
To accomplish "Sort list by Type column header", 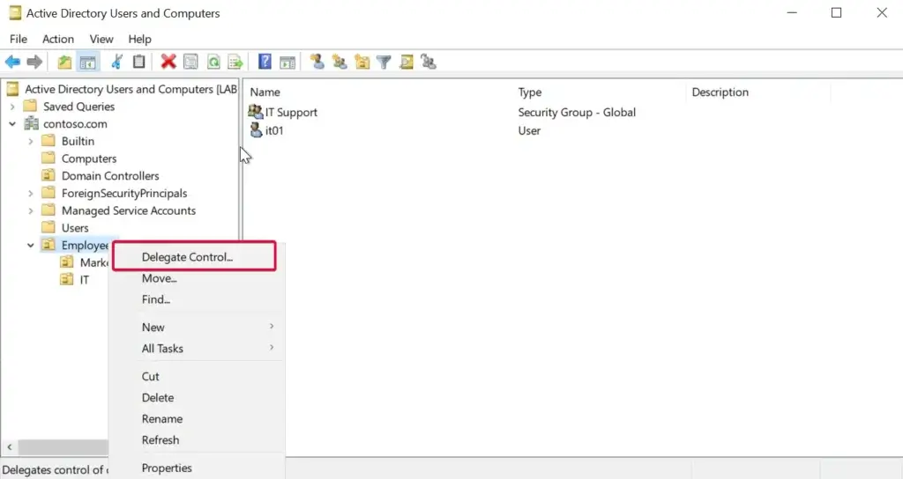I will [530, 92].
